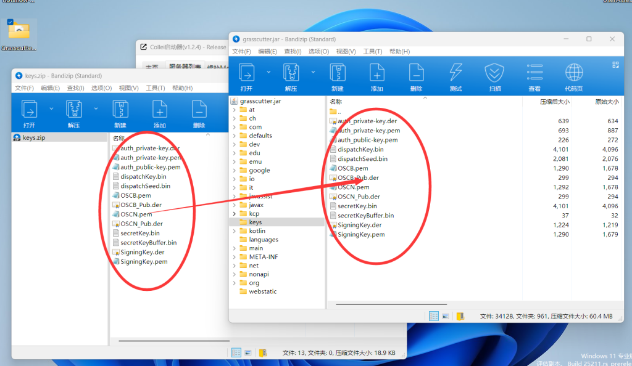This screenshot has height=366, width=632.
Task: Open the 解压 dropdown arrow in keys.zip toolbar
Action: [x=96, y=108]
